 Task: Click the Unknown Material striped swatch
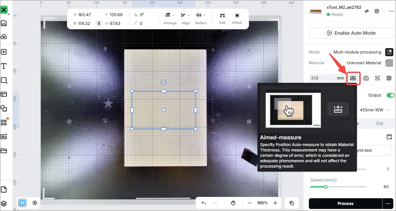click(x=389, y=63)
